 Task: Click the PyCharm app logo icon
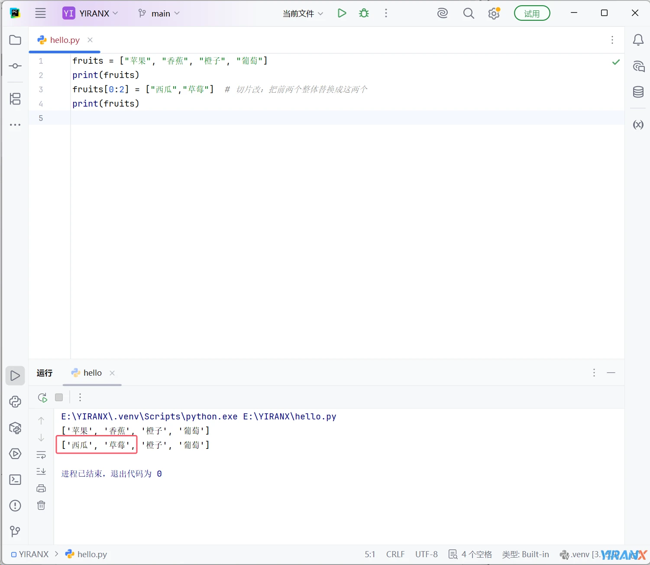[x=15, y=13]
